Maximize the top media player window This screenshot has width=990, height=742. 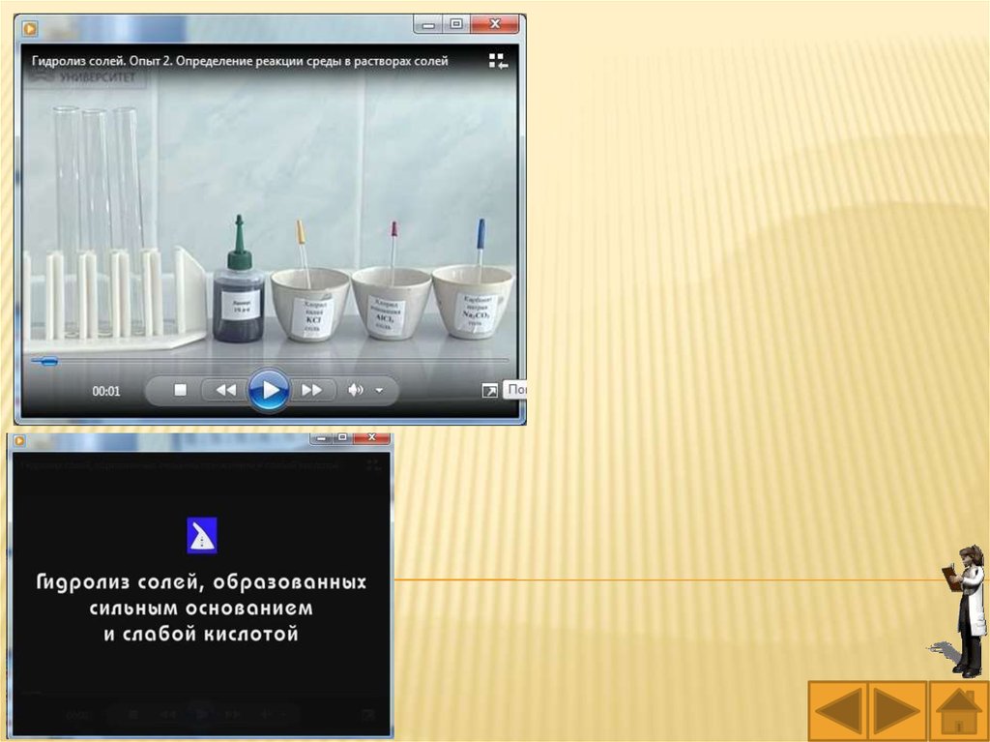click(456, 24)
